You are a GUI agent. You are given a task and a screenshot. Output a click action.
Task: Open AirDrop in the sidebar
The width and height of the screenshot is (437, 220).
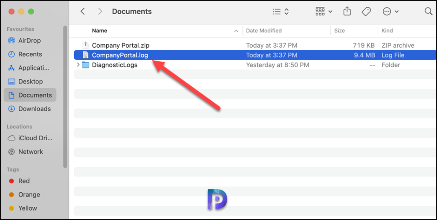click(30, 41)
